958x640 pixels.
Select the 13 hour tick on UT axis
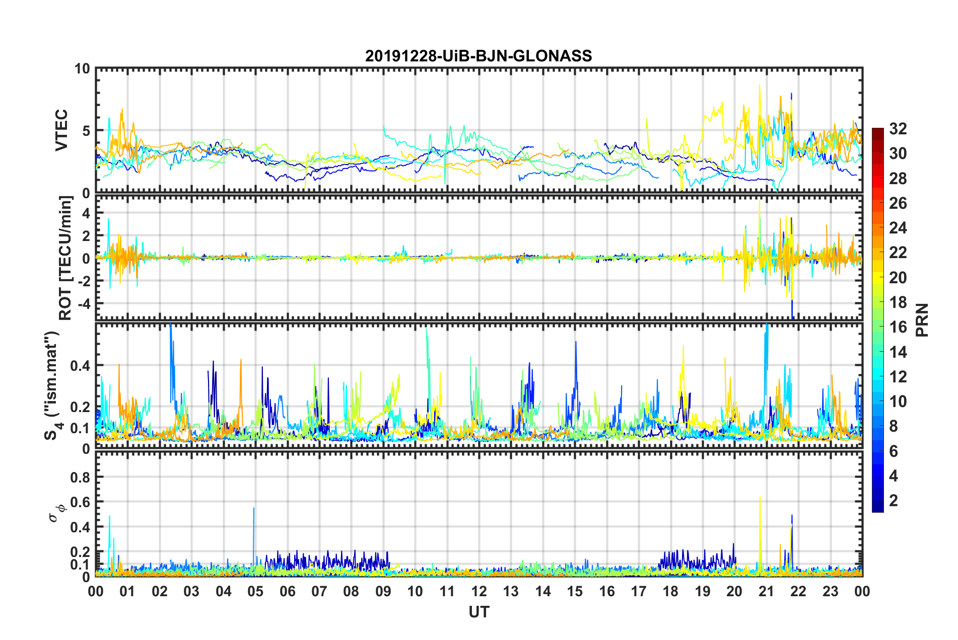click(x=511, y=591)
